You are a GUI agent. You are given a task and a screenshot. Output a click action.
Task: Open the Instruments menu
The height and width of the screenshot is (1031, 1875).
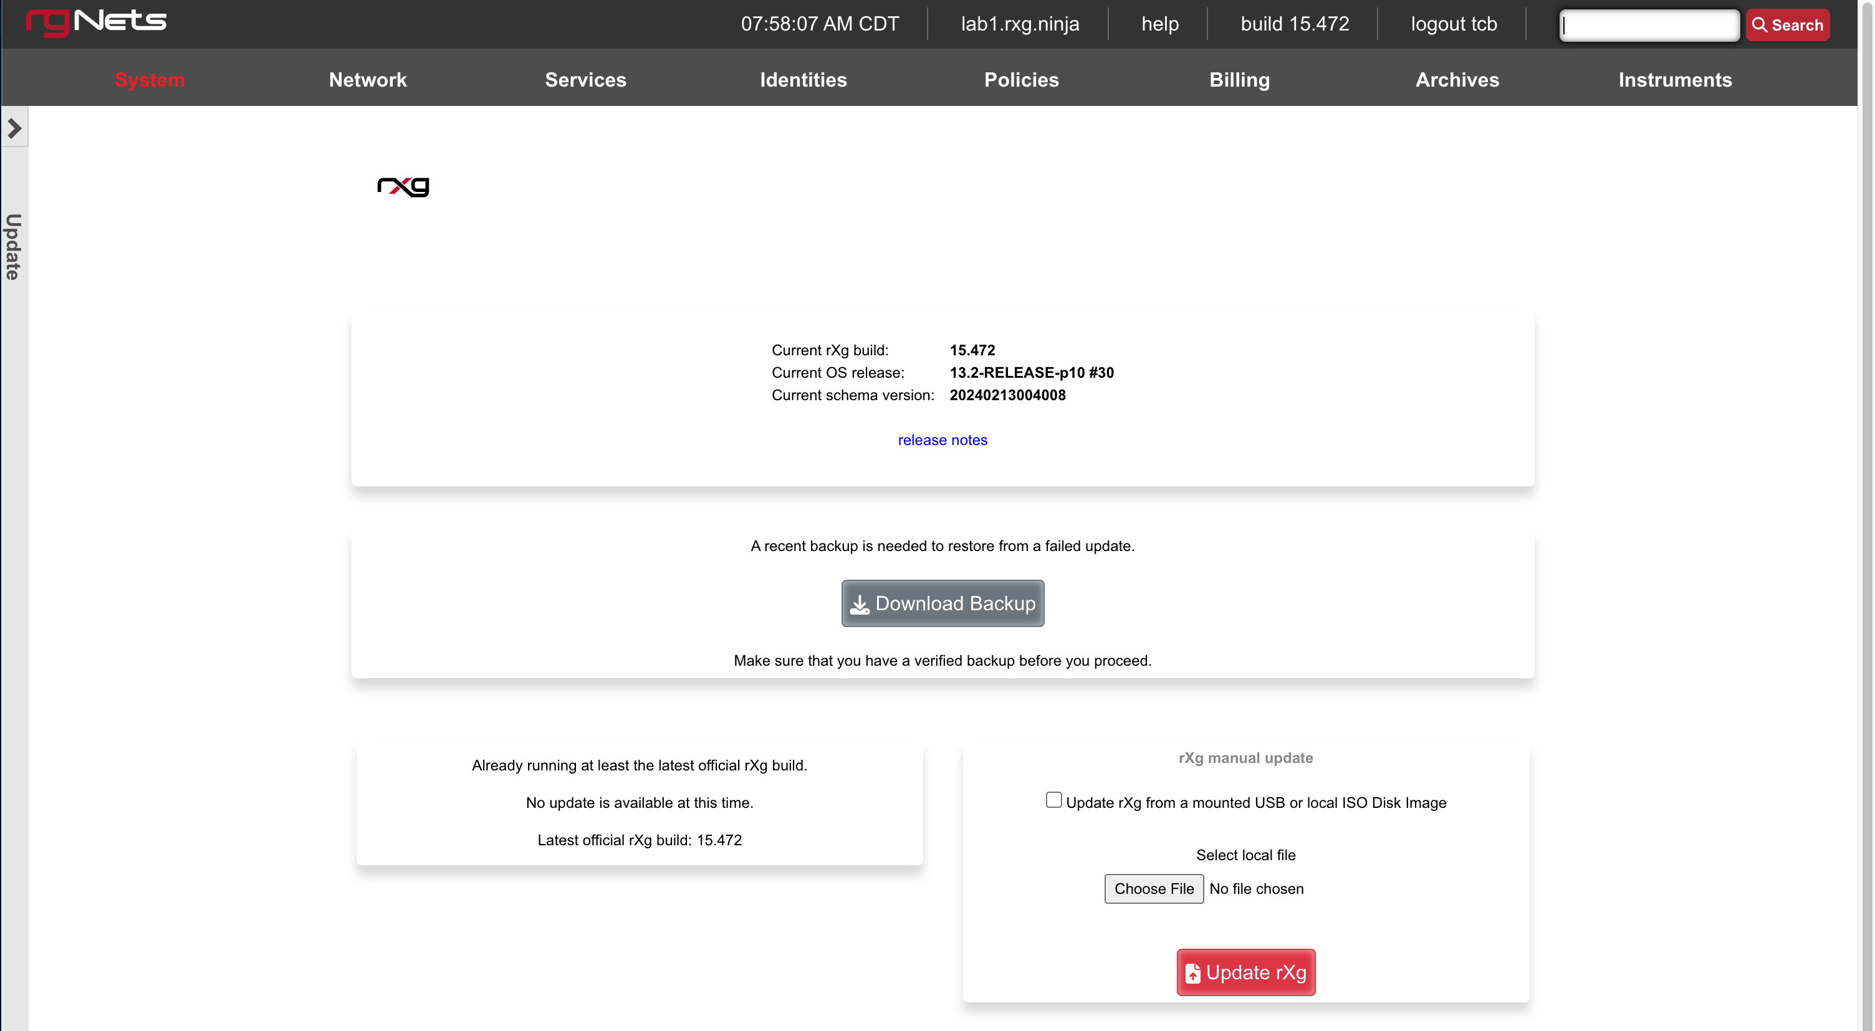point(1675,79)
